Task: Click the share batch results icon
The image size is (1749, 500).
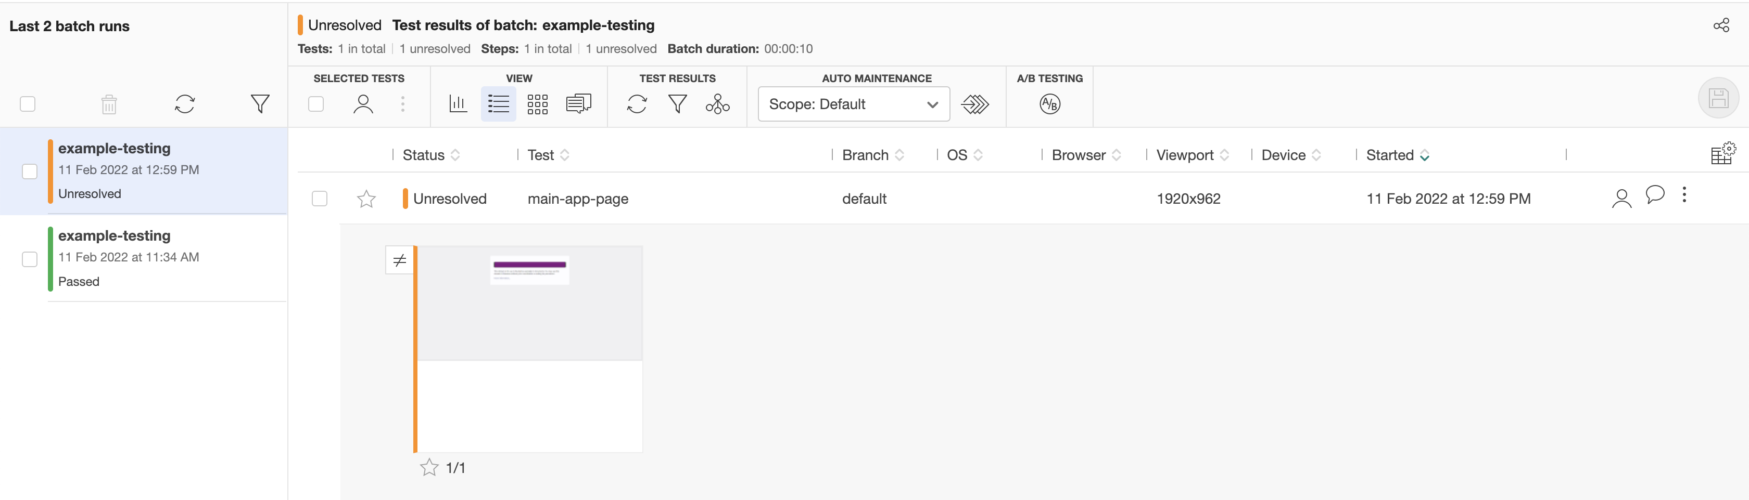Action: point(1720,26)
